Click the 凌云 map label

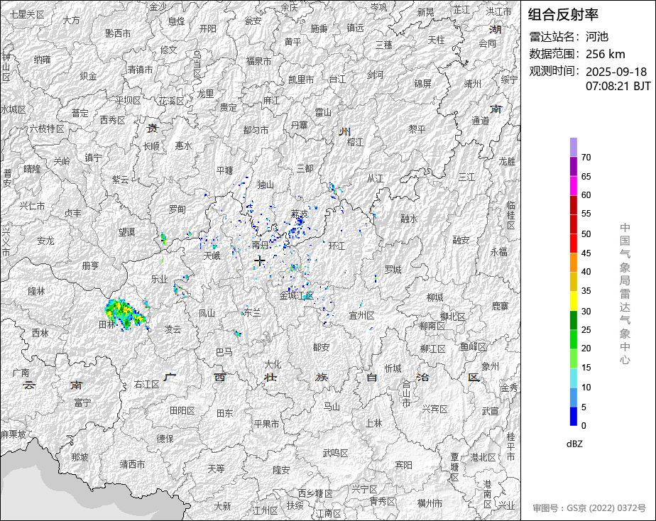tap(173, 329)
